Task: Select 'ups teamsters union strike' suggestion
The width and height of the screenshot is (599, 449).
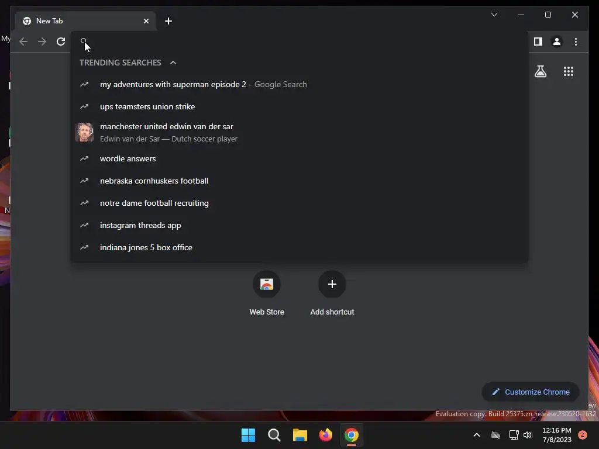Action: click(x=299, y=106)
